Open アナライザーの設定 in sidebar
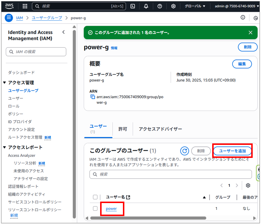Image resolution: width=261 pixels, height=224 pixels. [31, 178]
